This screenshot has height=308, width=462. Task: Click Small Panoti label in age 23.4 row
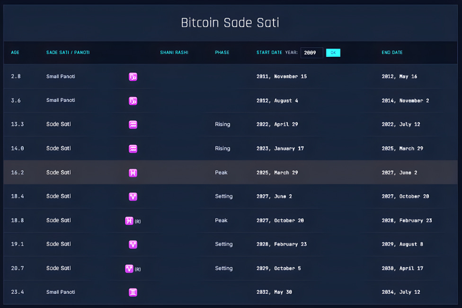[61, 292]
